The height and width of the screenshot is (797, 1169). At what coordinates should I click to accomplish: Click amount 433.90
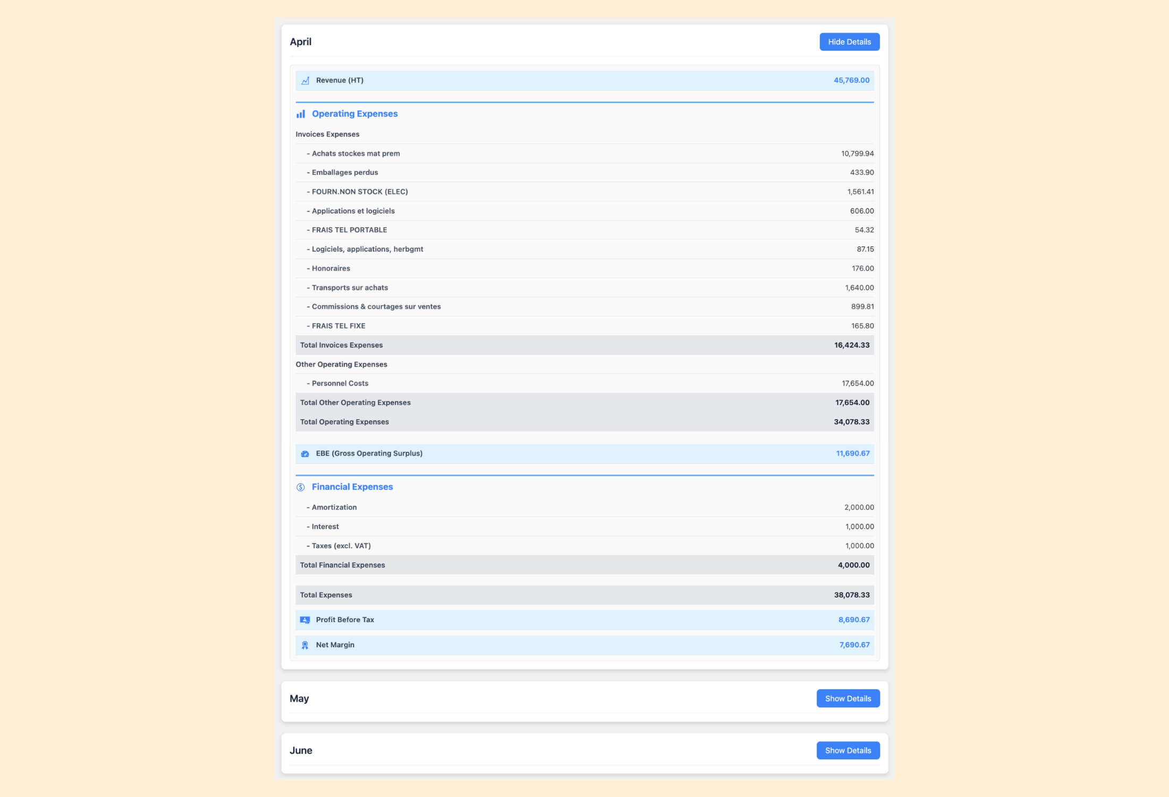click(862, 173)
